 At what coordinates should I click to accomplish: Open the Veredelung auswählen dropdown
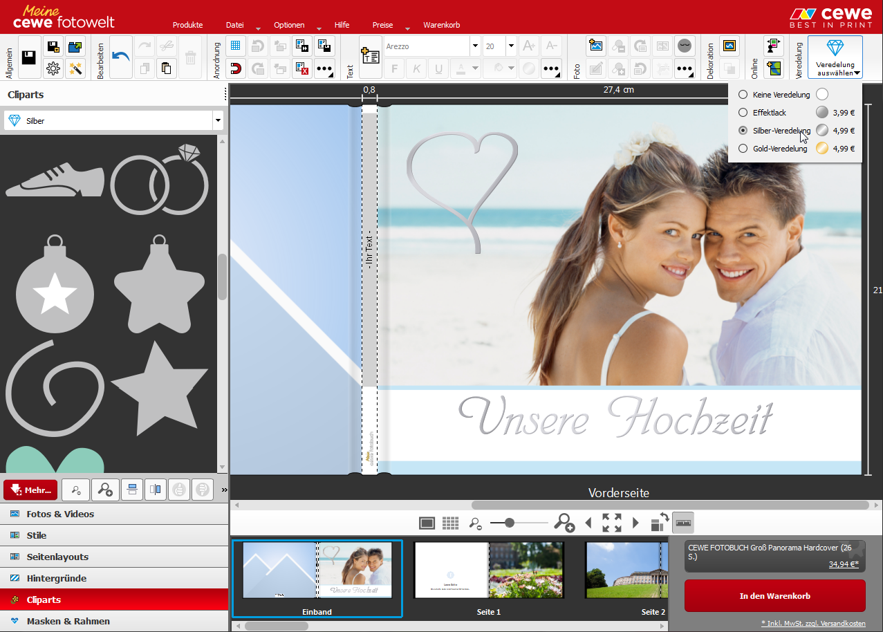click(x=835, y=57)
